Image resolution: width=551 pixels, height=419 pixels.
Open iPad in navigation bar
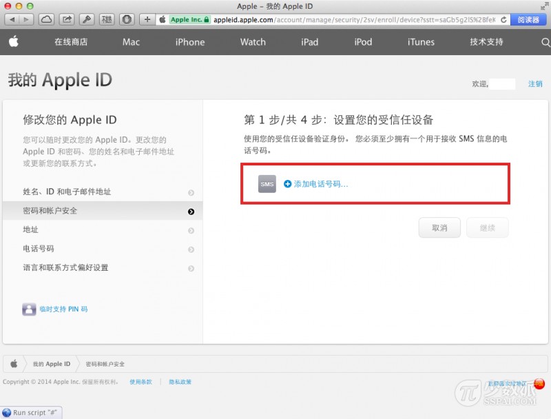coord(309,42)
